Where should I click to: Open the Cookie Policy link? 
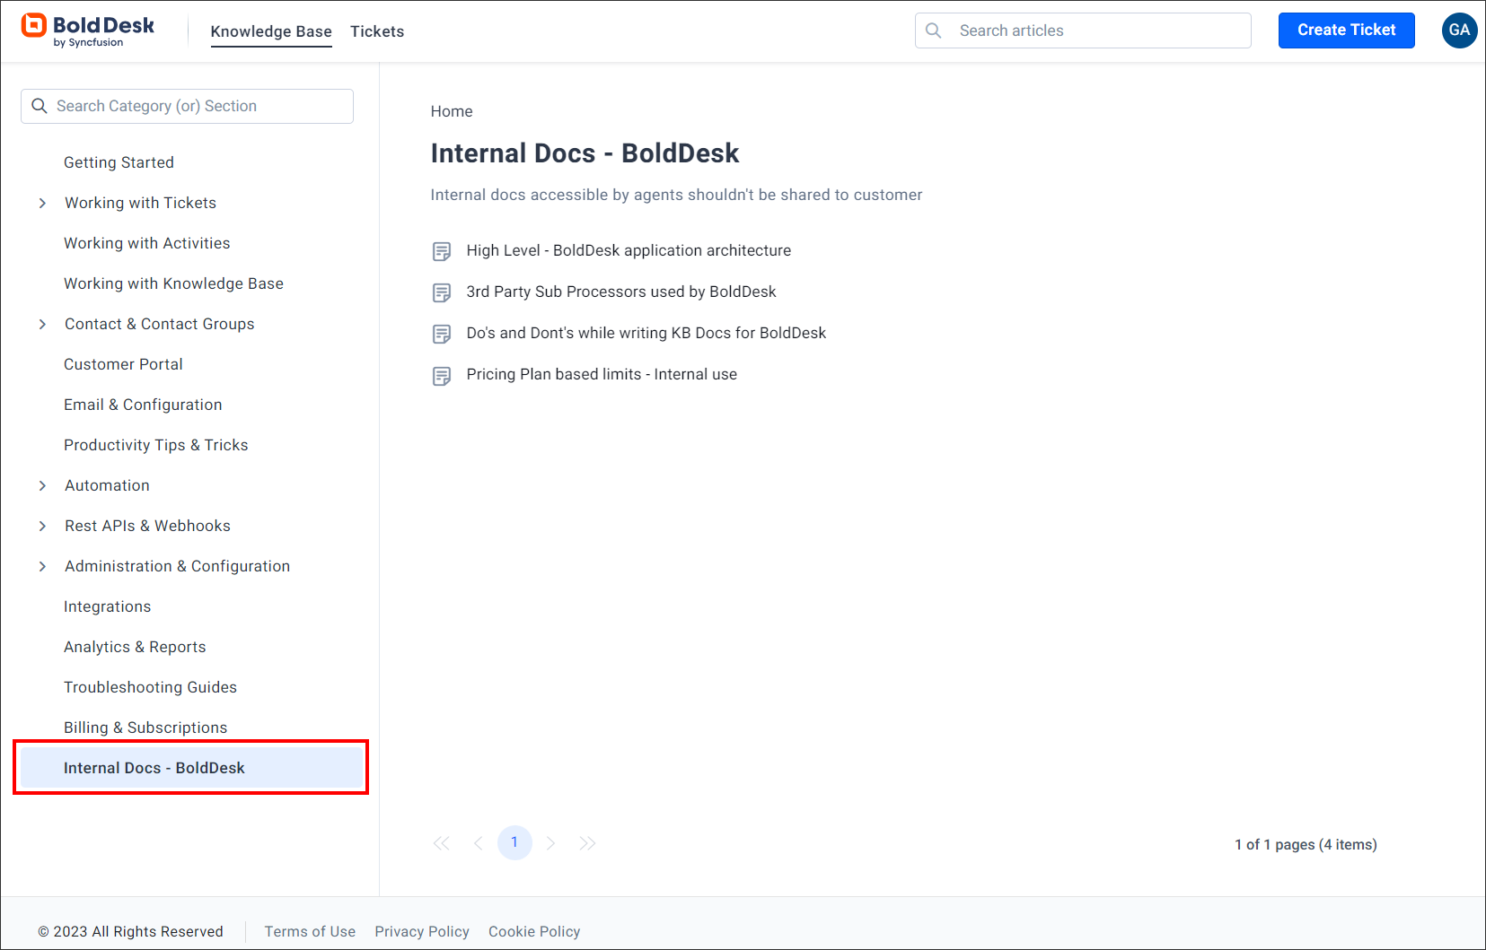click(x=534, y=931)
